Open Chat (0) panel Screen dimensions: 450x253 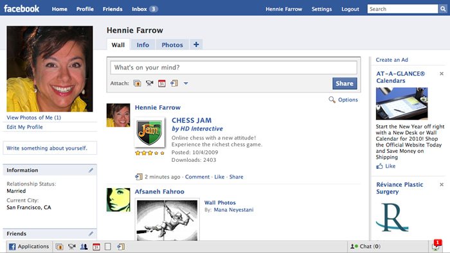(x=365, y=247)
